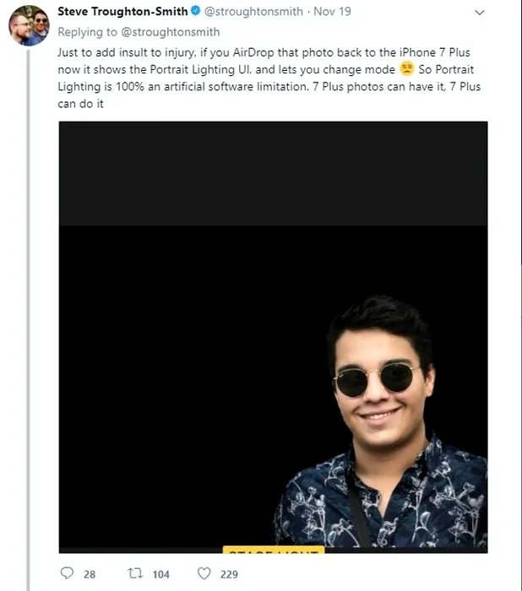
Task: Click the unamused face emoji in tweet
Action: coord(409,68)
